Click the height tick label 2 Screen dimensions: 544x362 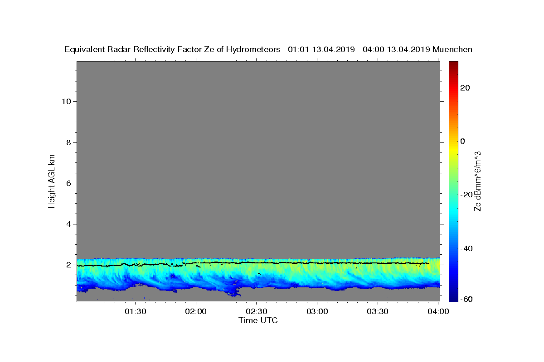[x=68, y=265]
